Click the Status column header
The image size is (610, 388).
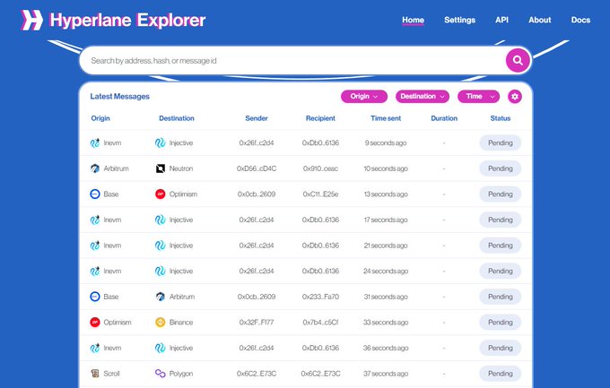[501, 118]
